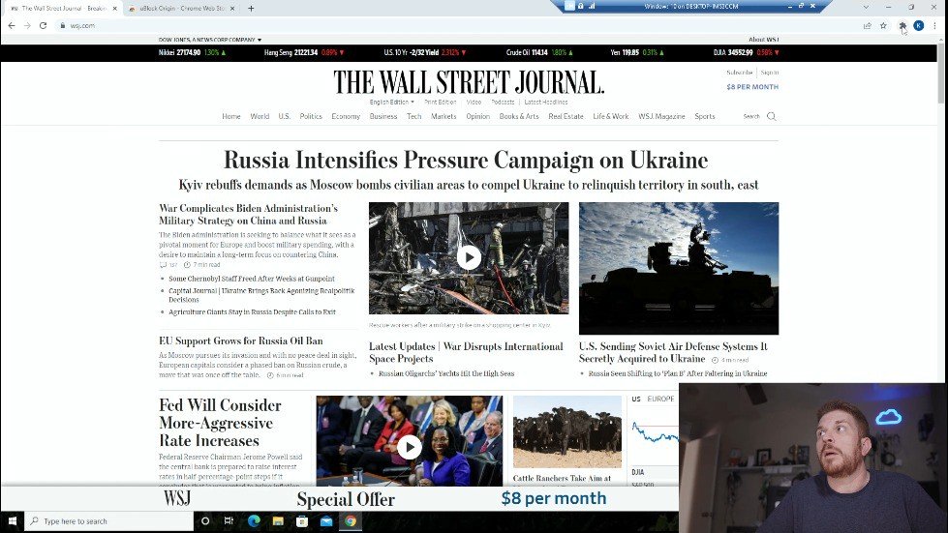Open Tech section in navigation

point(414,116)
